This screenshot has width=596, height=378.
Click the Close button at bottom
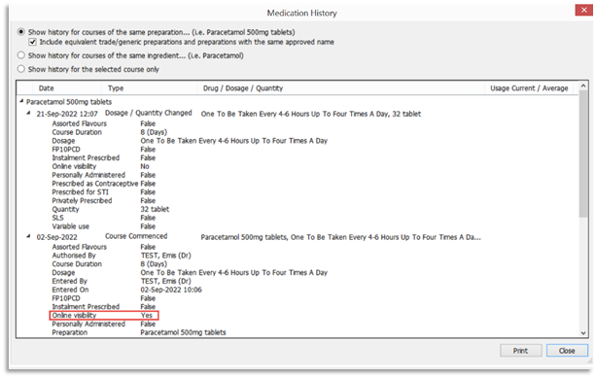pos(567,351)
